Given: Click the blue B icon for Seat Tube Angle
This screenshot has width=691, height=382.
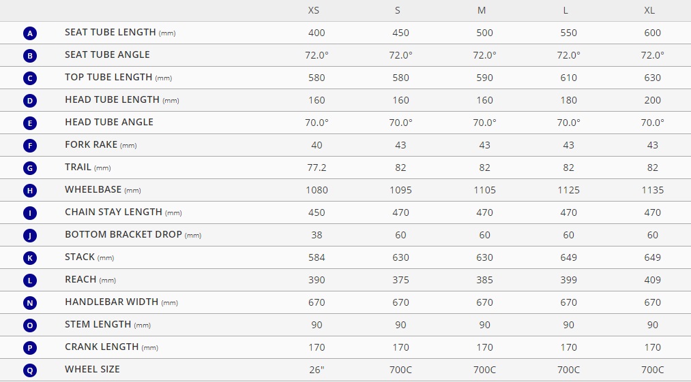Looking at the screenshot, I should [30, 55].
